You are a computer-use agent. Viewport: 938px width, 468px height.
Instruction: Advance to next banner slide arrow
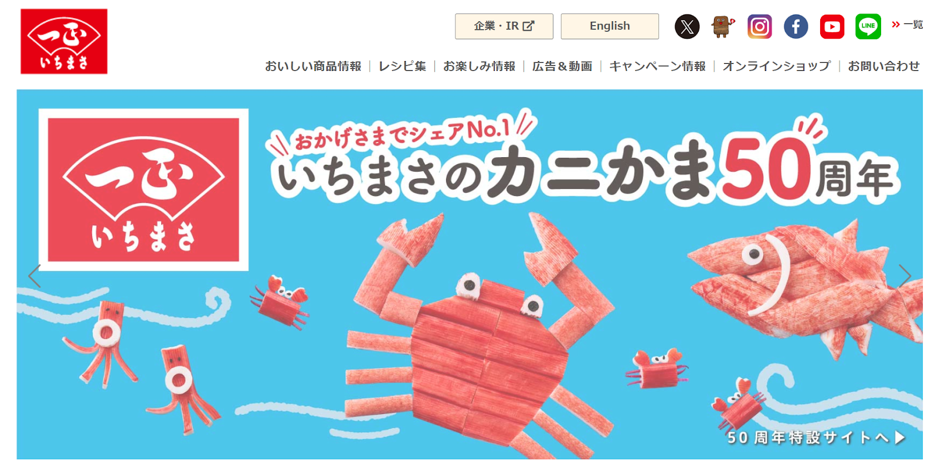coord(905,276)
